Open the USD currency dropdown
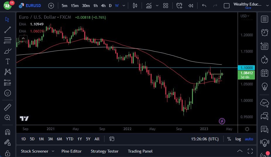This screenshot has width=271, height=157. [246, 16]
